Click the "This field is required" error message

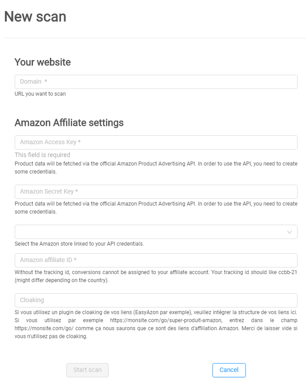[x=42, y=155]
